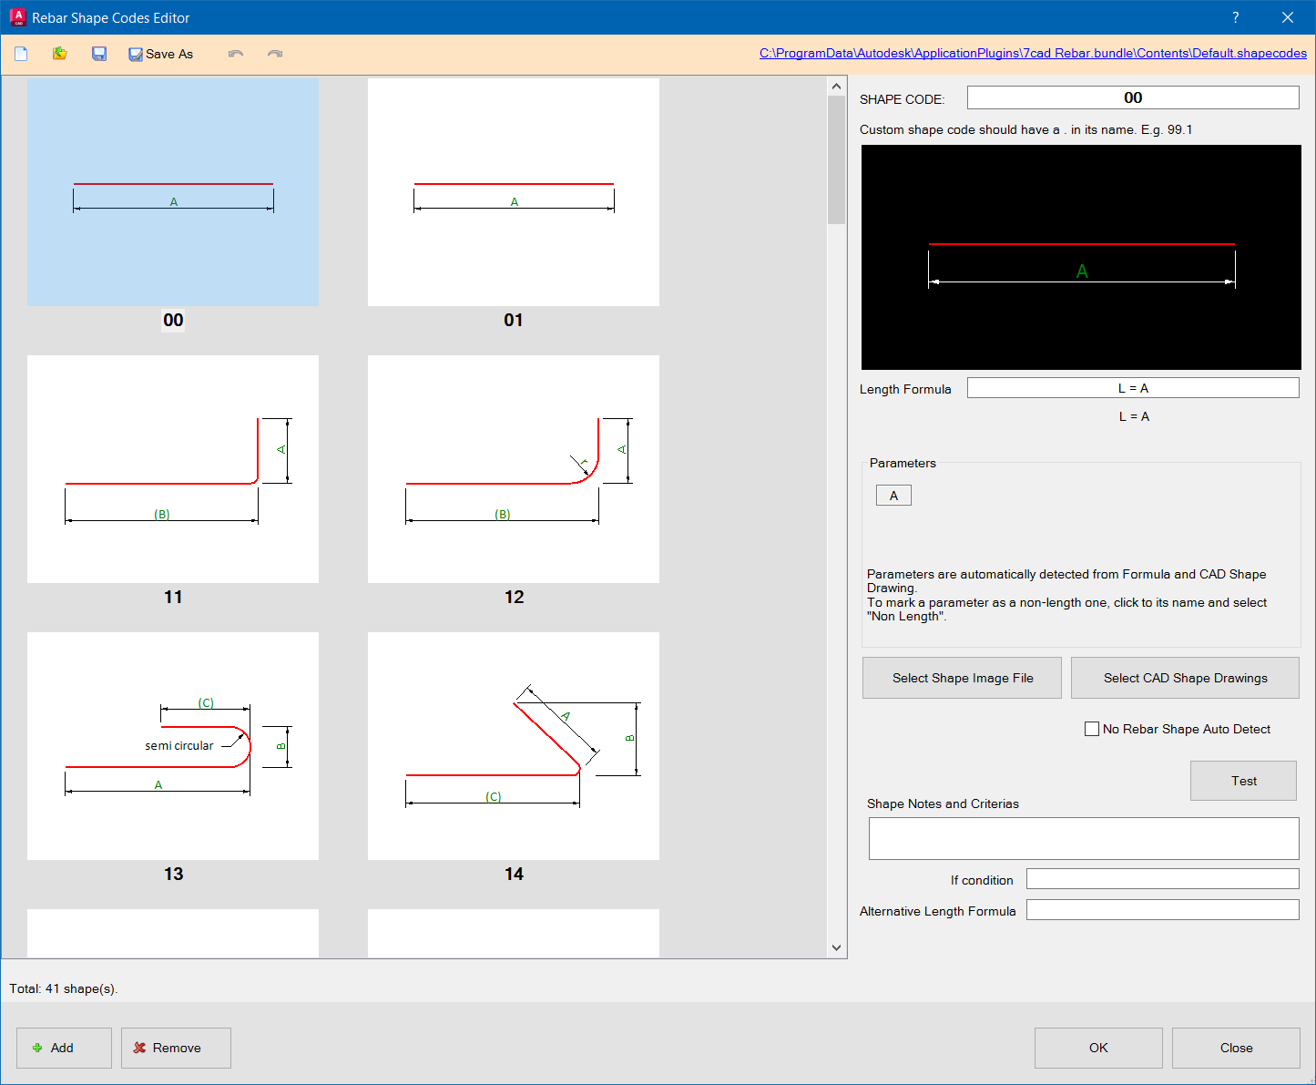This screenshot has width=1316, height=1085.
Task: Open the Default.shapecodes file path link
Action: [1033, 54]
